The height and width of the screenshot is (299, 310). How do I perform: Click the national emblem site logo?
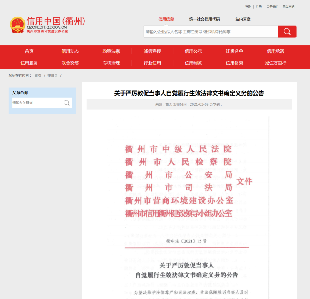click(17, 25)
